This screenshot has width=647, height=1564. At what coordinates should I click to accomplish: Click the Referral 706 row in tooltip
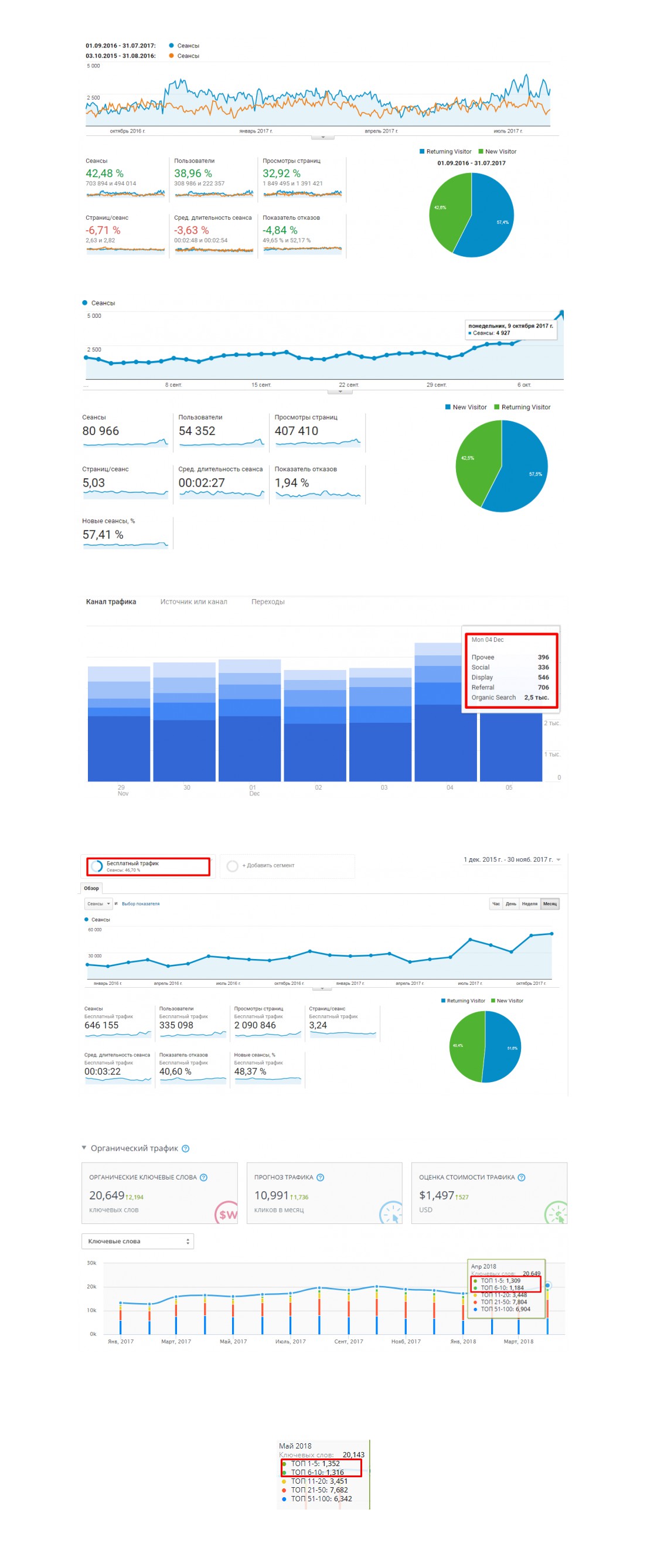[x=510, y=687]
